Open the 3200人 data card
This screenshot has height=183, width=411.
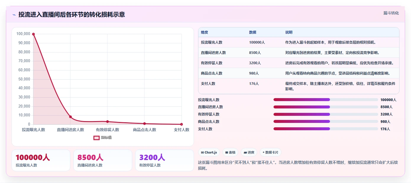pos(164,160)
